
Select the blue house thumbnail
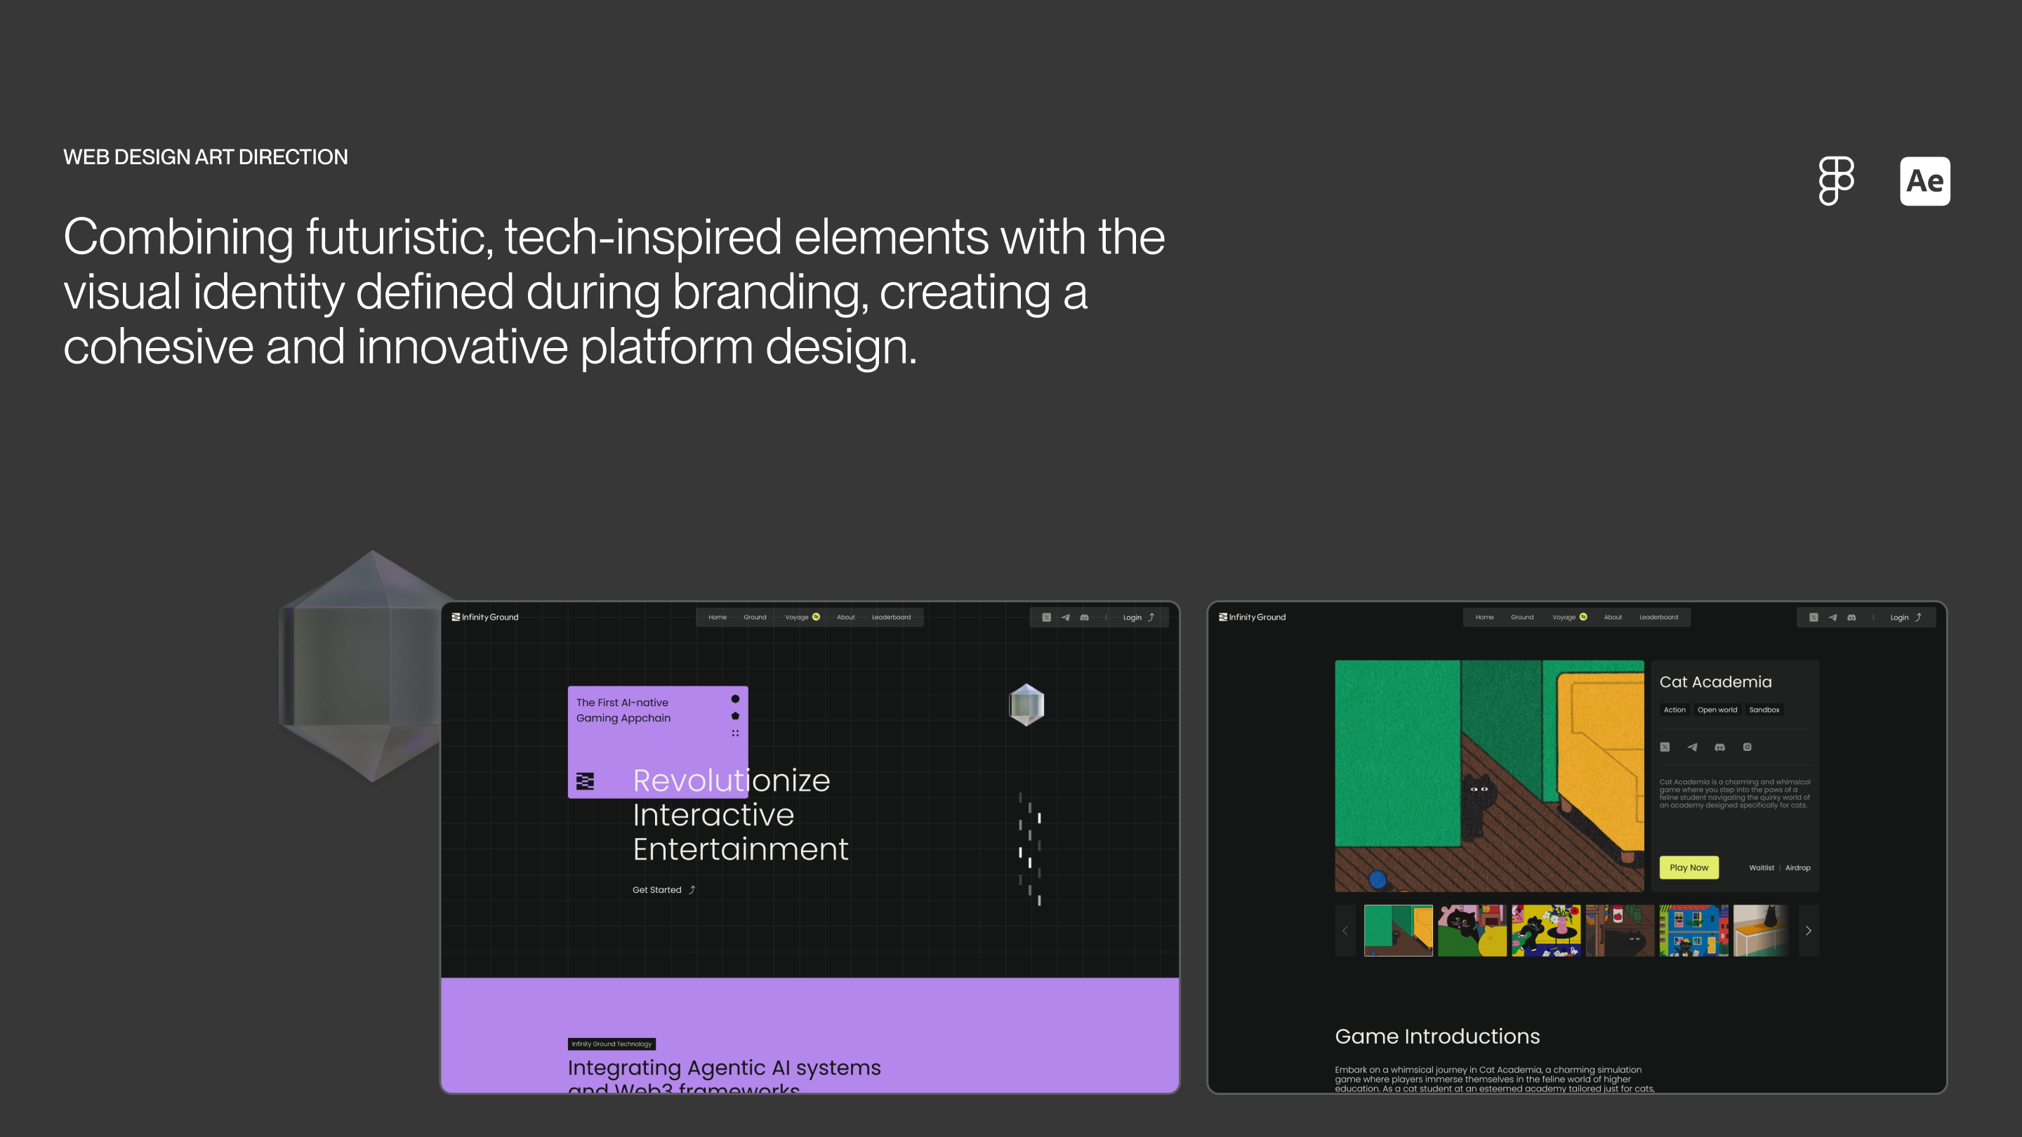(x=1693, y=931)
